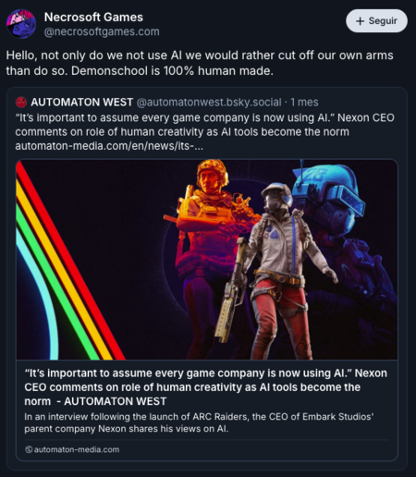Visit the @necrosoftgames.com handle

(102, 31)
